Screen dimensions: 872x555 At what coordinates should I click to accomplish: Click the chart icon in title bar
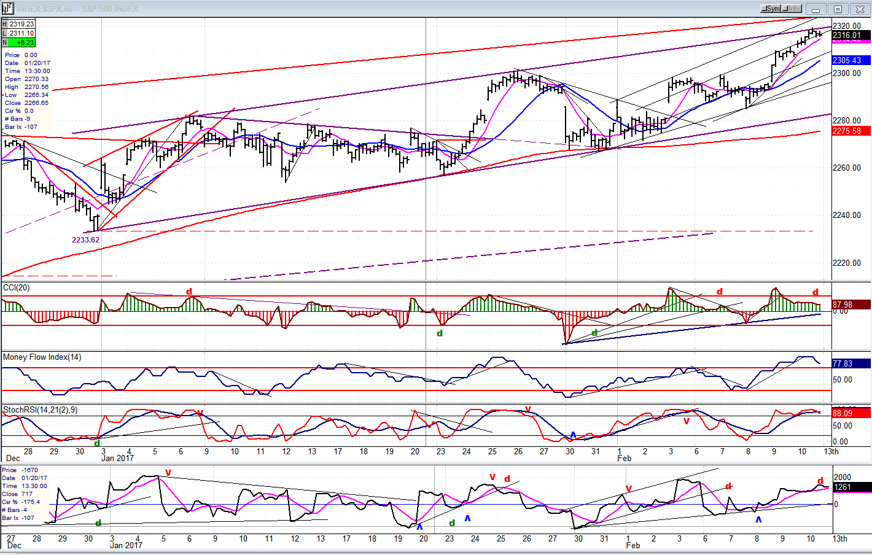point(7,9)
